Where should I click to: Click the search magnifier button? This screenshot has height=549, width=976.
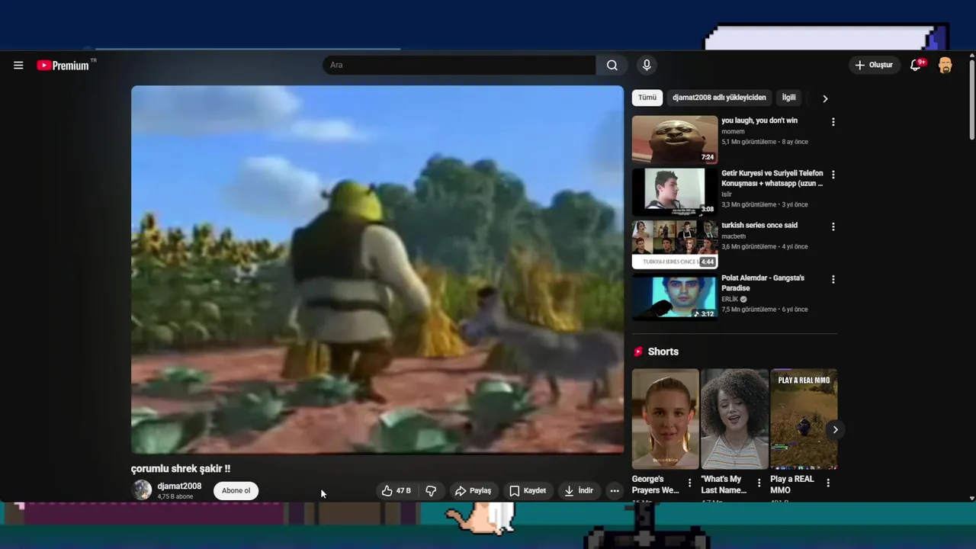point(612,66)
